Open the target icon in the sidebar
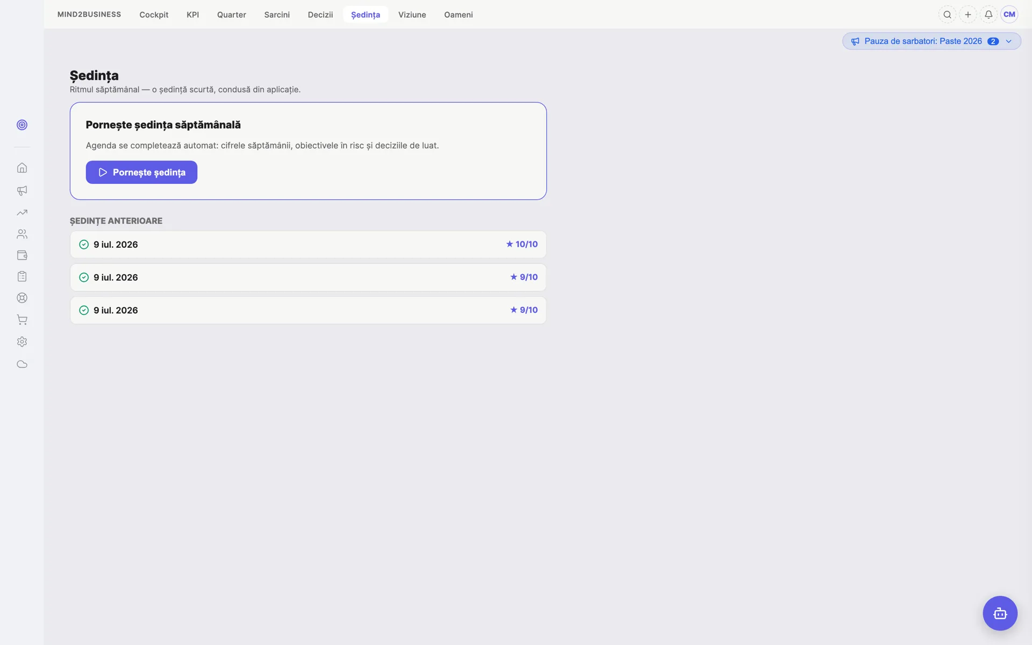The height and width of the screenshot is (645, 1032). 22,125
